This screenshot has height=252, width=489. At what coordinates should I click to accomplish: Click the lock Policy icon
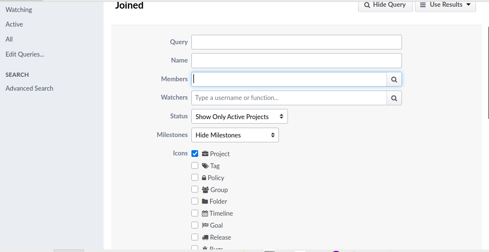(x=204, y=178)
